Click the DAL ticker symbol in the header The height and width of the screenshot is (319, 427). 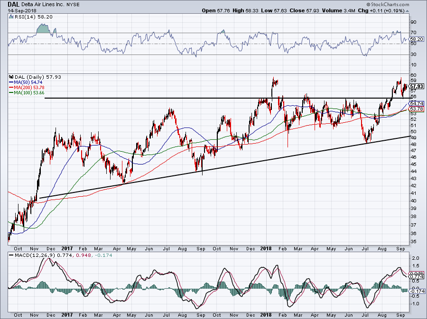tap(13, 4)
